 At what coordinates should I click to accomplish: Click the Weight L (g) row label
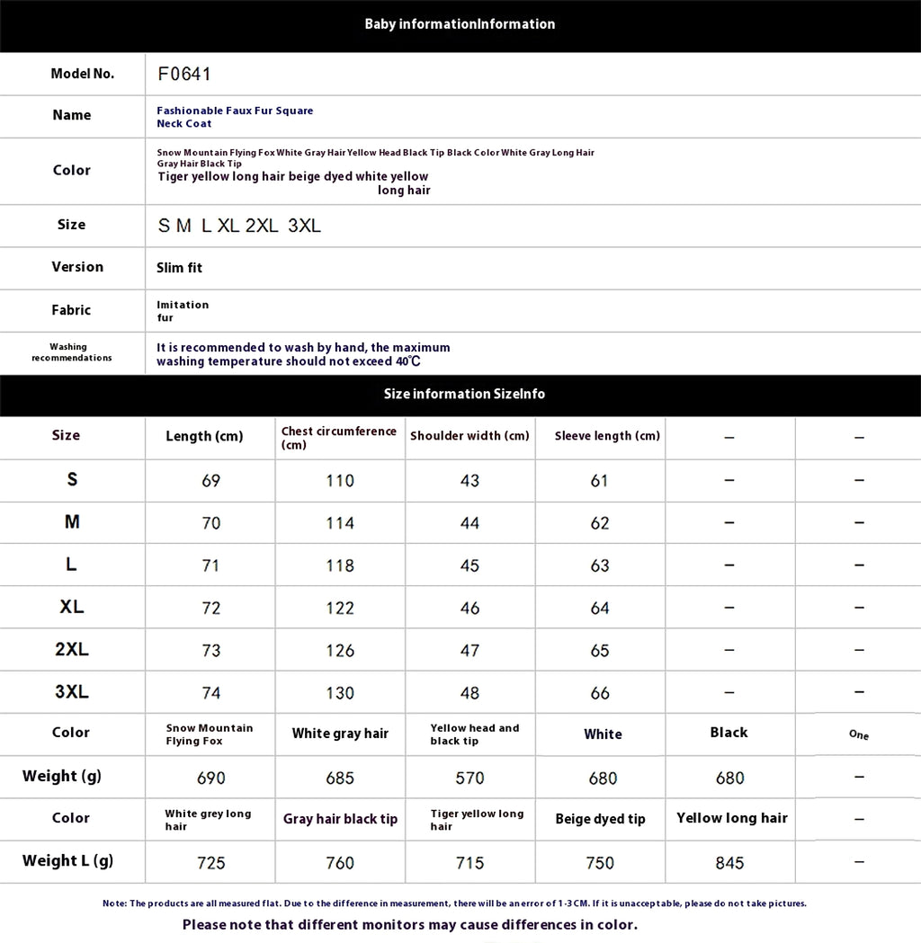68,861
